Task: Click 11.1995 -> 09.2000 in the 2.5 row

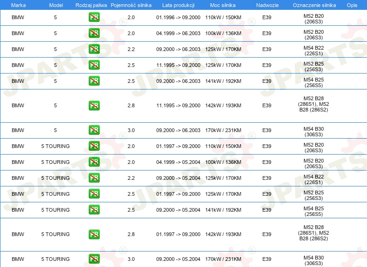Action: [x=178, y=65]
